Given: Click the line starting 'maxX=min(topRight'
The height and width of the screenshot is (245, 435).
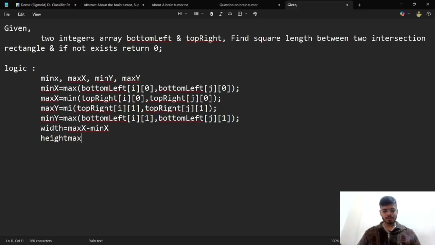Looking at the screenshot, I should (131, 98).
